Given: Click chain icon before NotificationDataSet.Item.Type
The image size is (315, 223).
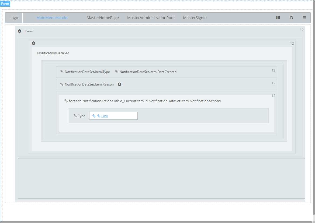Looking at the screenshot, I should coord(62,72).
